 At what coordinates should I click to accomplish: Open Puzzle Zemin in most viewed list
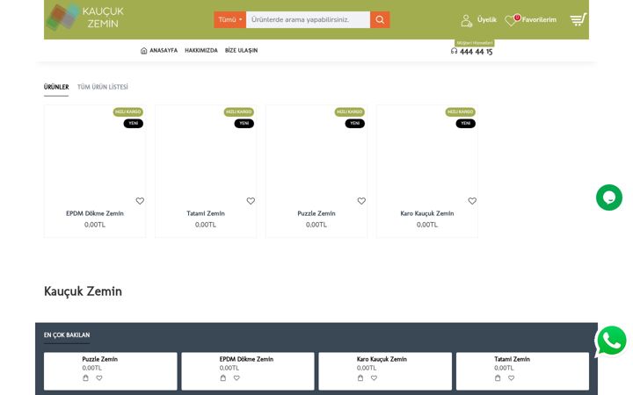99,359
